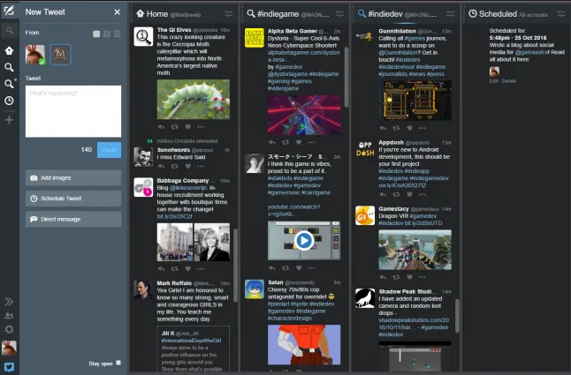Like the Sonofwords Edward Said tweet
Image resolution: width=571 pixels, height=375 pixels.
[188, 166]
